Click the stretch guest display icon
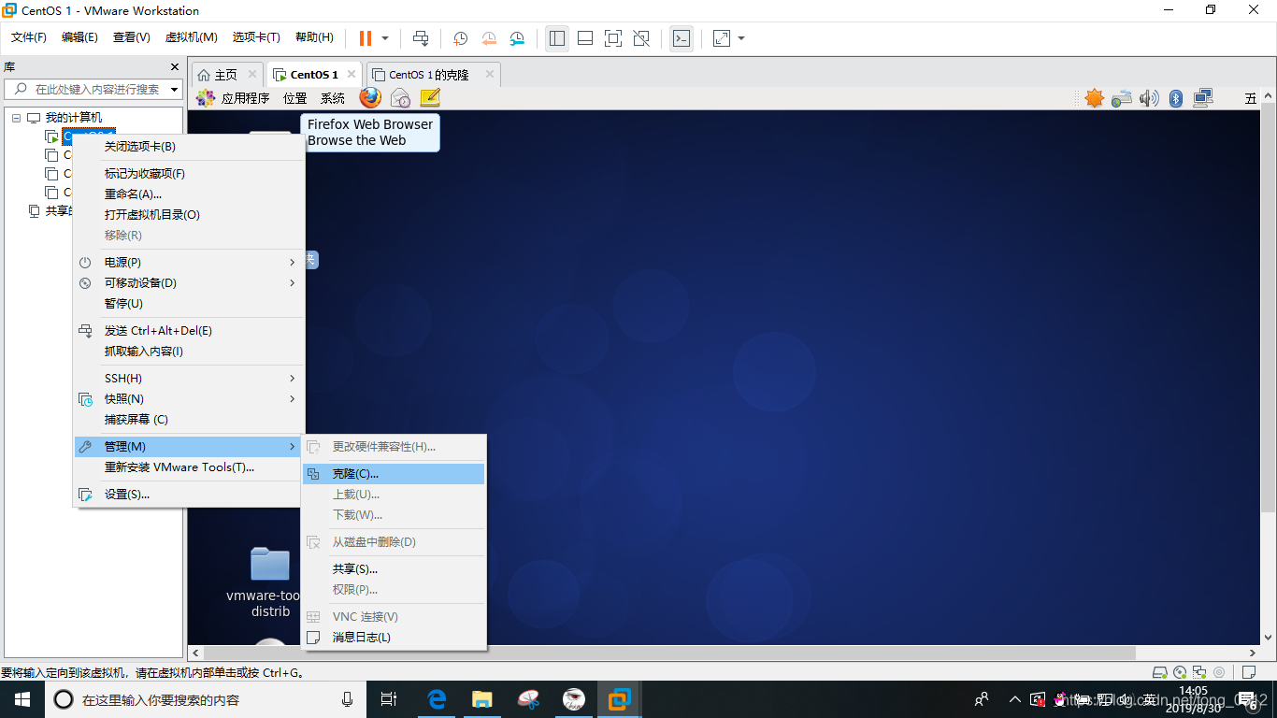This screenshot has height=718, width=1277. (x=722, y=38)
